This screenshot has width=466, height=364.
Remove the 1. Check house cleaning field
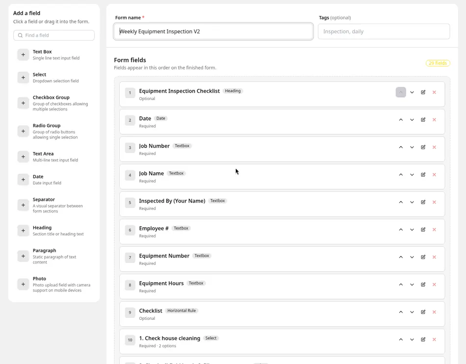pyautogui.click(x=434, y=339)
